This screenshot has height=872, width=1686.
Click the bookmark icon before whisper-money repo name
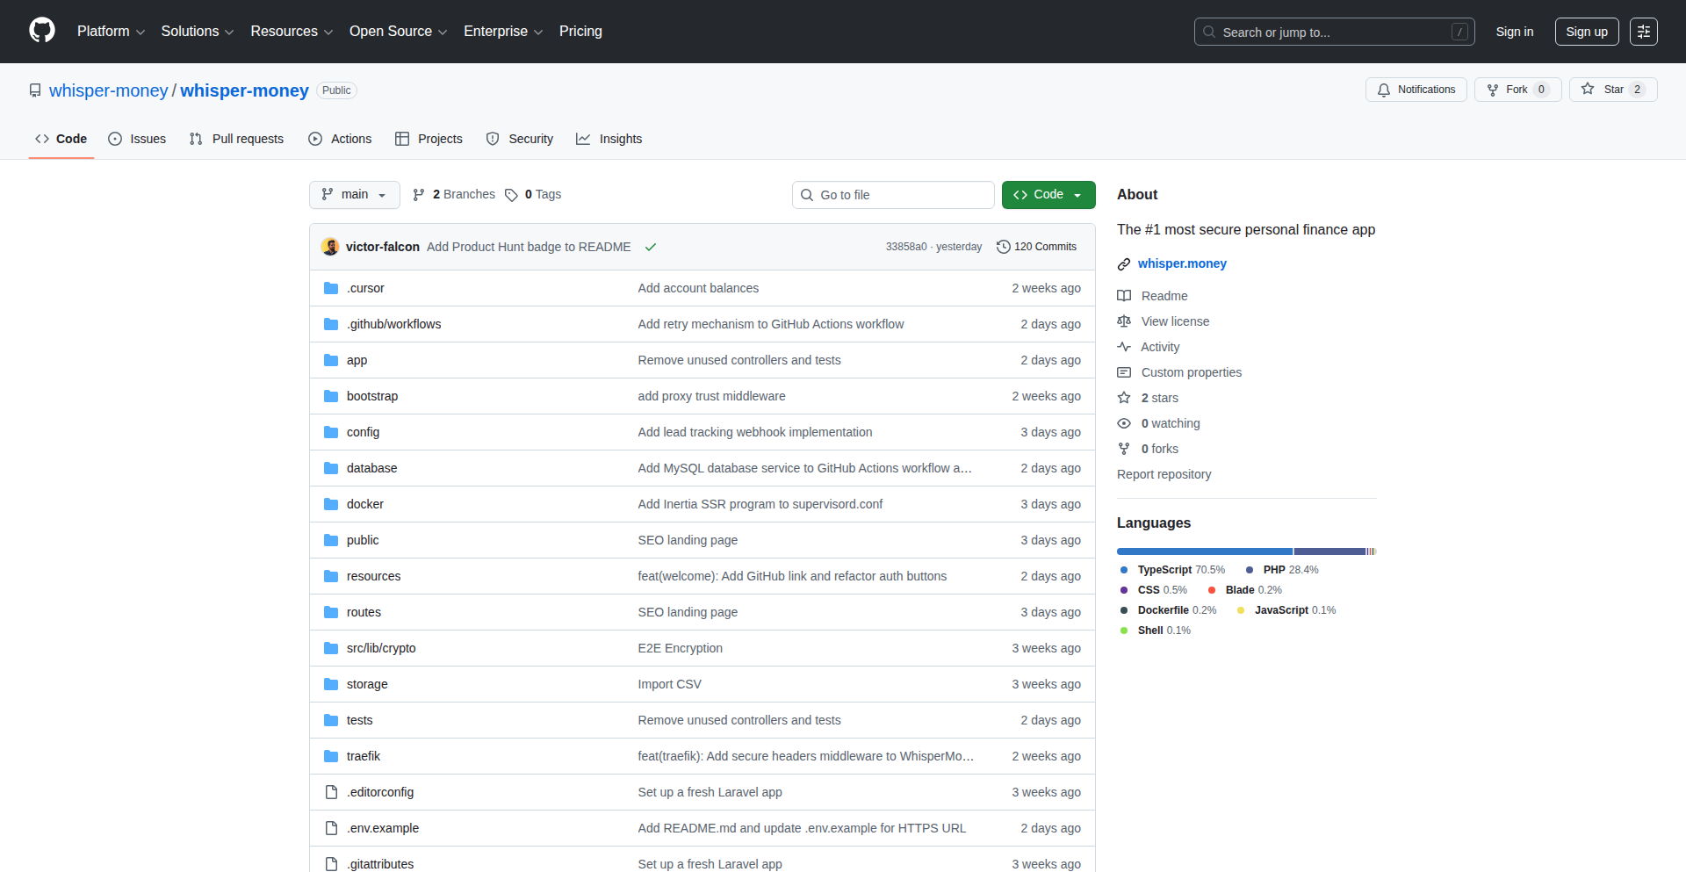pos(34,90)
